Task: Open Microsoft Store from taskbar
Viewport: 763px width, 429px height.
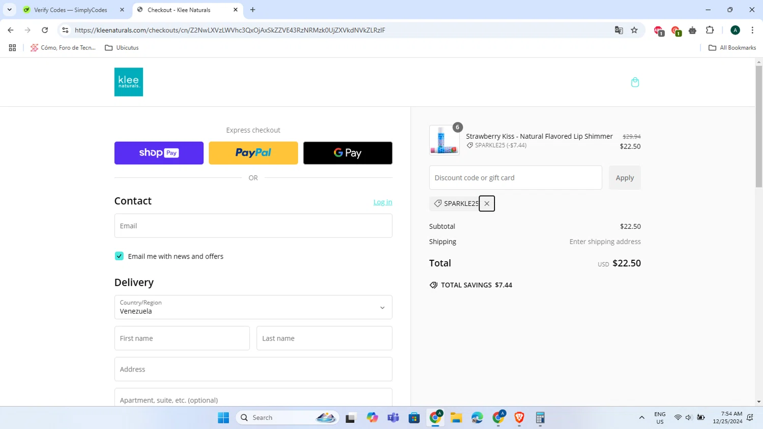Action: 414,418
